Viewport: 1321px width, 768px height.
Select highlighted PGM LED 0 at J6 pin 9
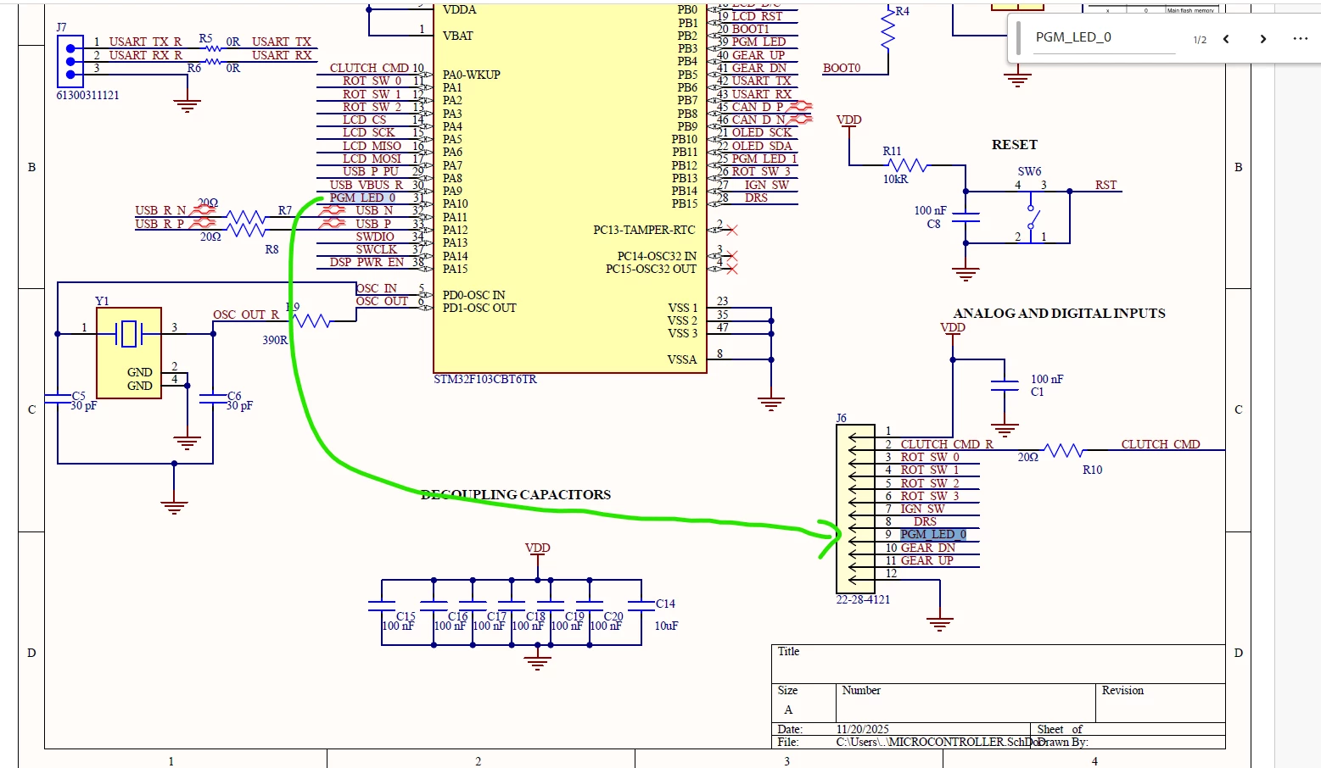[x=933, y=535]
